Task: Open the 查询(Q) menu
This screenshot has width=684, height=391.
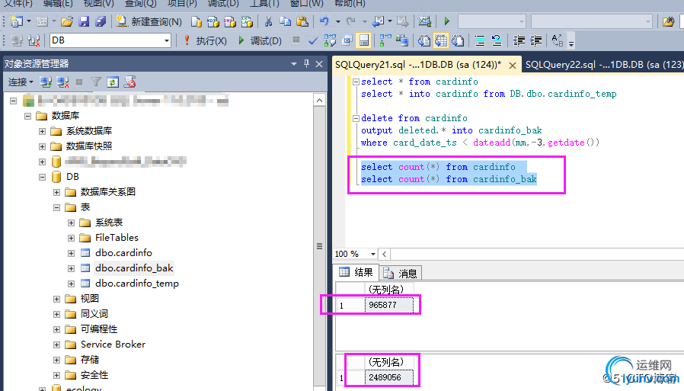Action: [140, 4]
